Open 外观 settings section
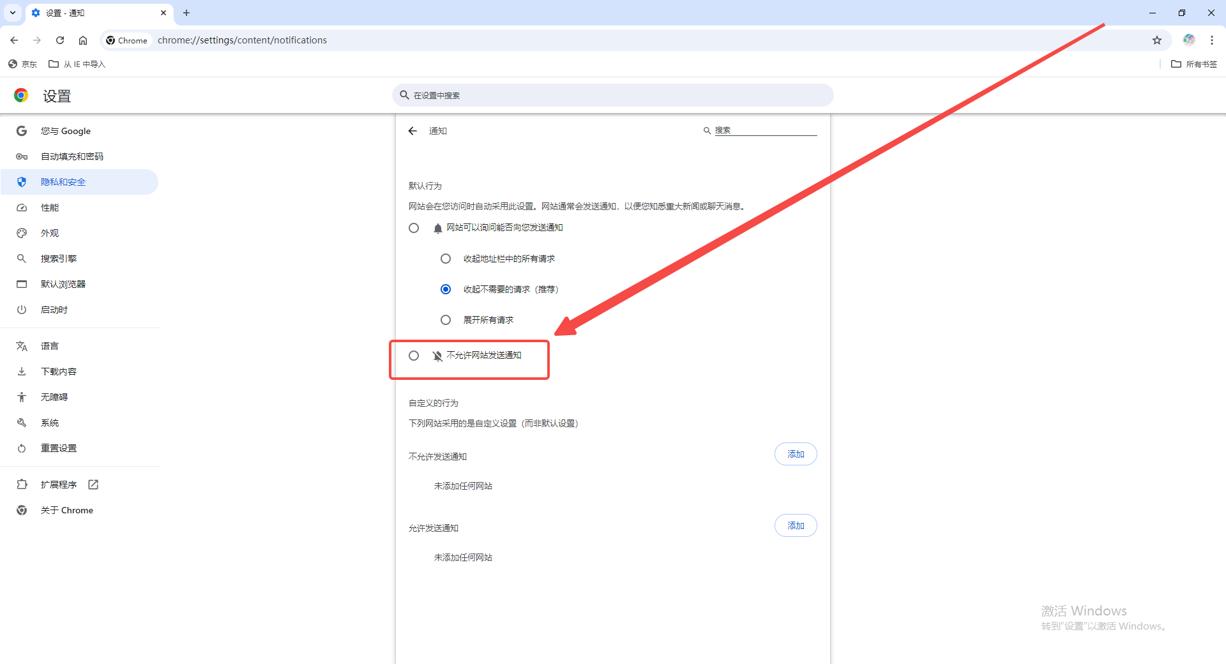 tap(79, 233)
